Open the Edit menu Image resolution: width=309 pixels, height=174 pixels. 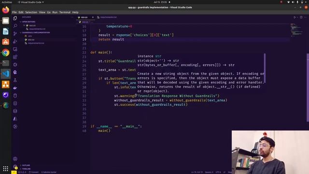21,12
